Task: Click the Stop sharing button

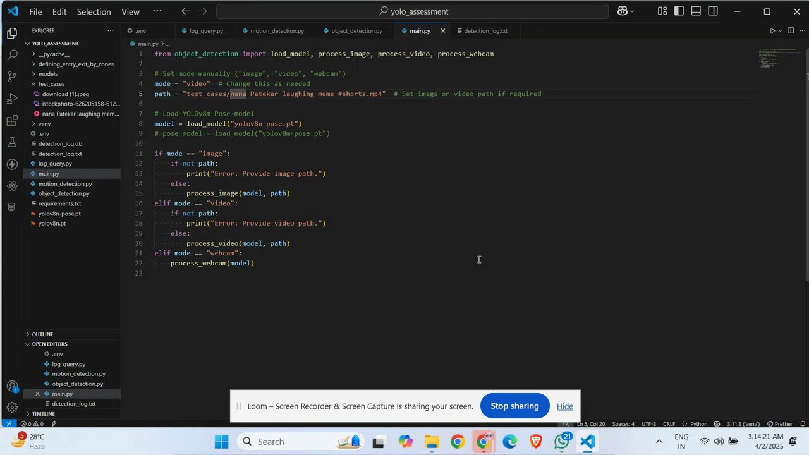Action: 514,406
